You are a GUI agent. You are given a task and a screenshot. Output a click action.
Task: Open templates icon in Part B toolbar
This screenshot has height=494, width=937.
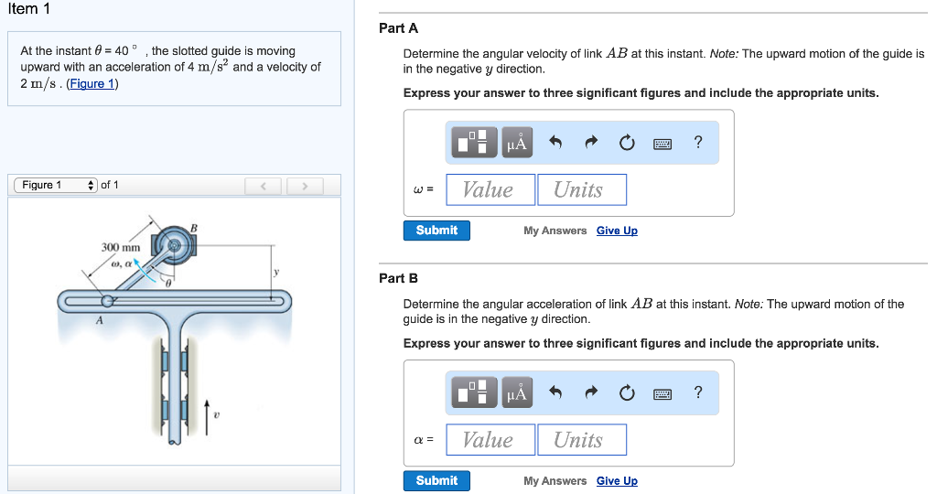tap(475, 392)
